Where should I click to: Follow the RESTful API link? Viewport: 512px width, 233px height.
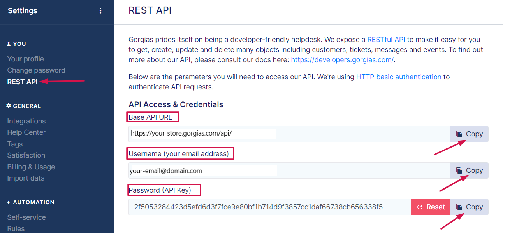(x=386, y=40)
